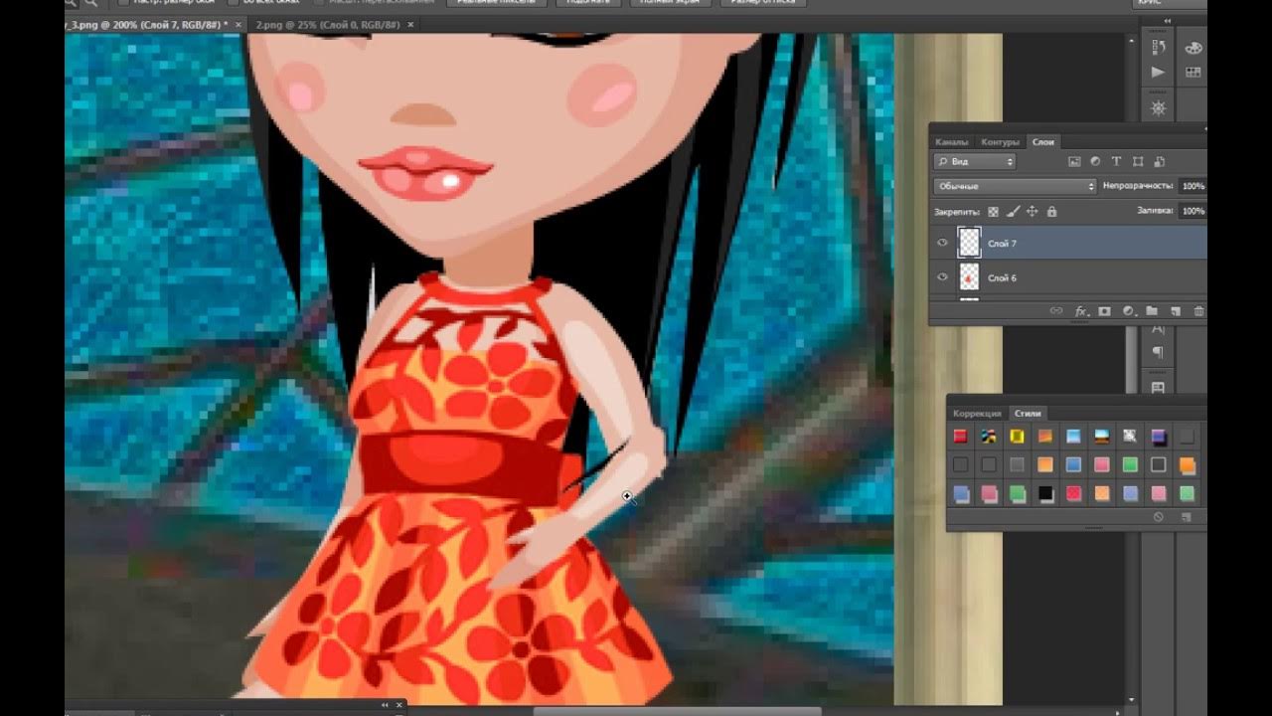
Task: Filter layers by shape layers icon
Action: (x=1138, y=161)
